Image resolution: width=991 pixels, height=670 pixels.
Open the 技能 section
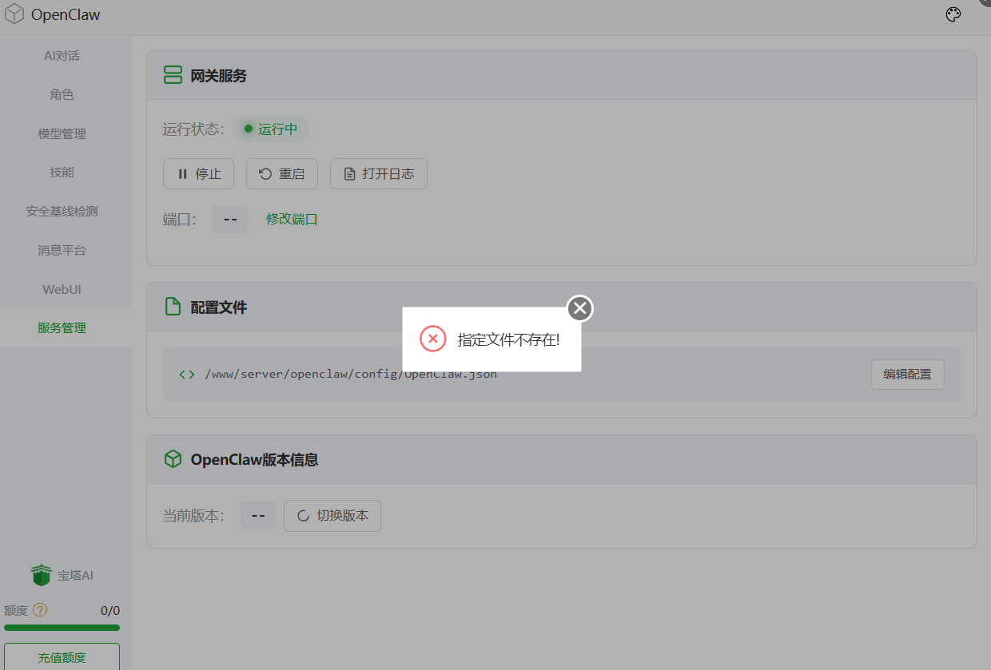point(62,172)
